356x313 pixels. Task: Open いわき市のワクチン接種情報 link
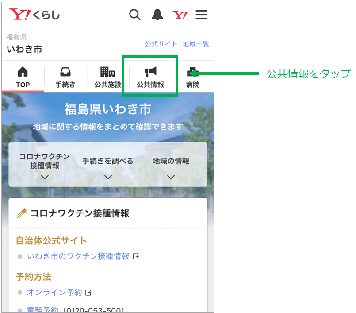coord(78,256)
